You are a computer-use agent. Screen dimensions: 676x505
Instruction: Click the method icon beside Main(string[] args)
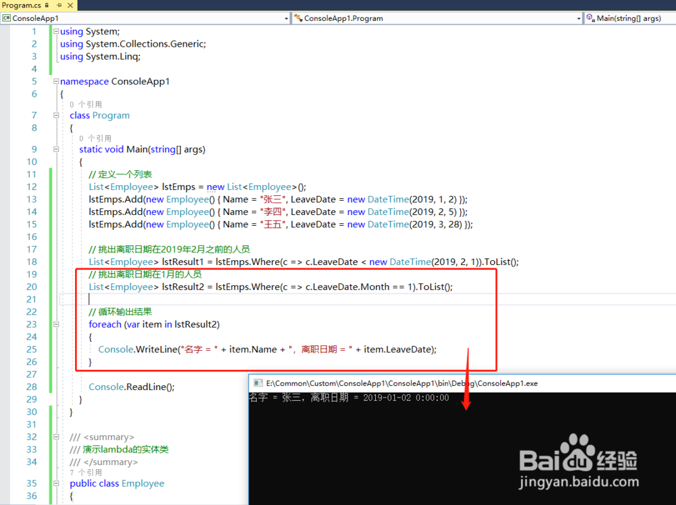coord(591,18)
